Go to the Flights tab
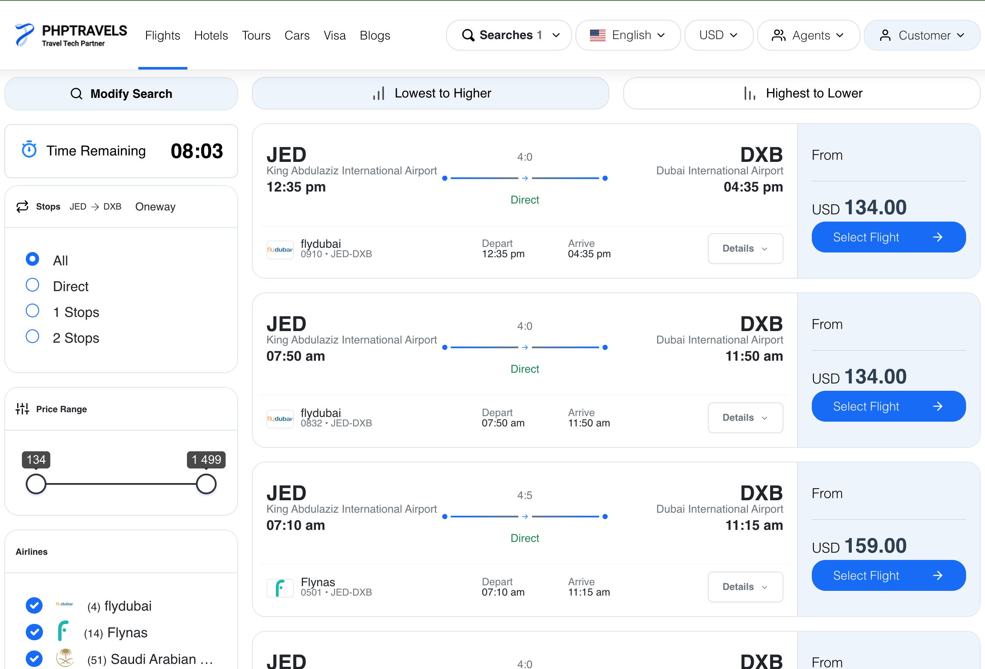Image resolution: width=985 pixels, height=669 pixels. tap(162, 35)
